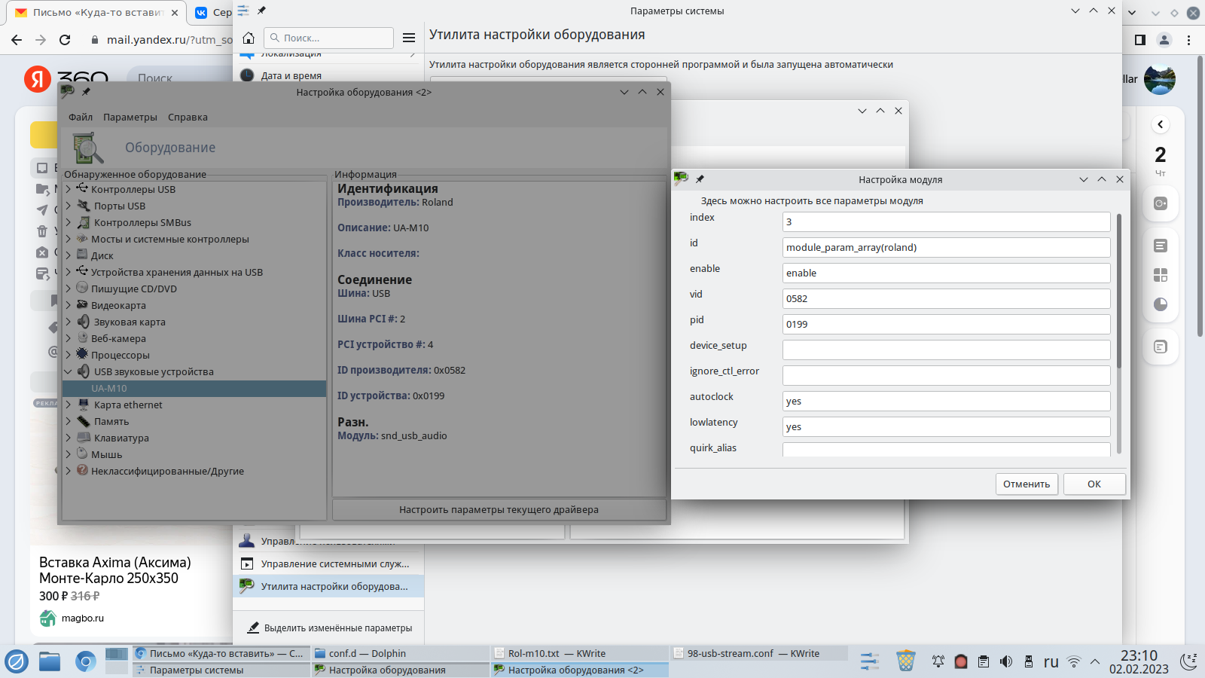Open the removable devices tray icon
1205x678 pixels.
[1029, 661]
